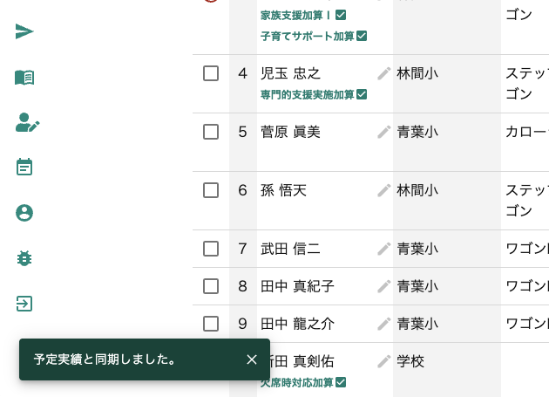Open the book manual icon in sidebar
This screenshot has width=549, height=397.
click(24, 78)
